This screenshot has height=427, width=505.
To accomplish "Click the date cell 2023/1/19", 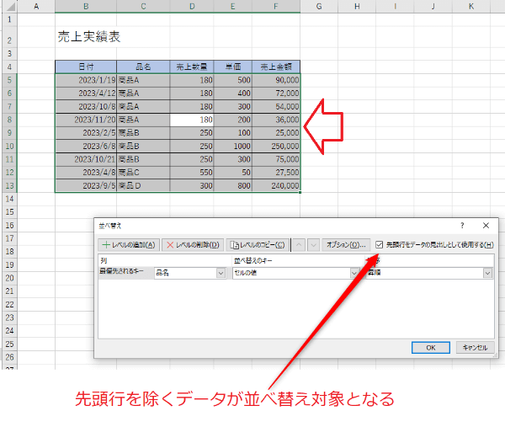I will [x=86, y=80].
